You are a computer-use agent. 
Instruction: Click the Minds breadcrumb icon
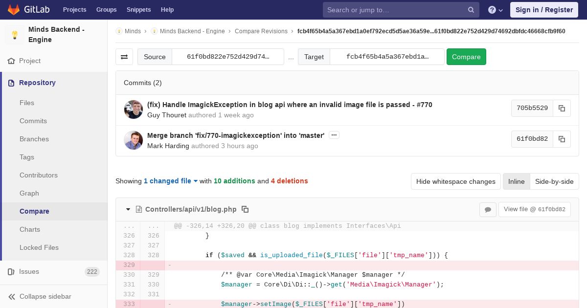119,31
